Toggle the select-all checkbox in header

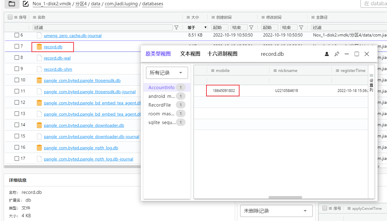10,17
